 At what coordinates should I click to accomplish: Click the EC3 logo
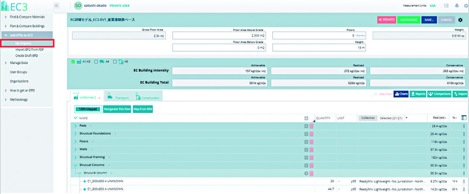(x=14, y=6)
